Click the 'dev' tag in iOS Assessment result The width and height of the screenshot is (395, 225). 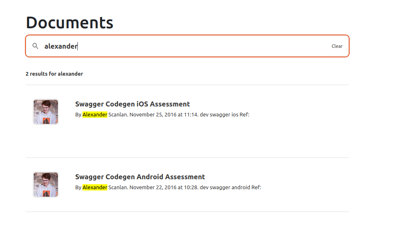click(x=204, y=115)
